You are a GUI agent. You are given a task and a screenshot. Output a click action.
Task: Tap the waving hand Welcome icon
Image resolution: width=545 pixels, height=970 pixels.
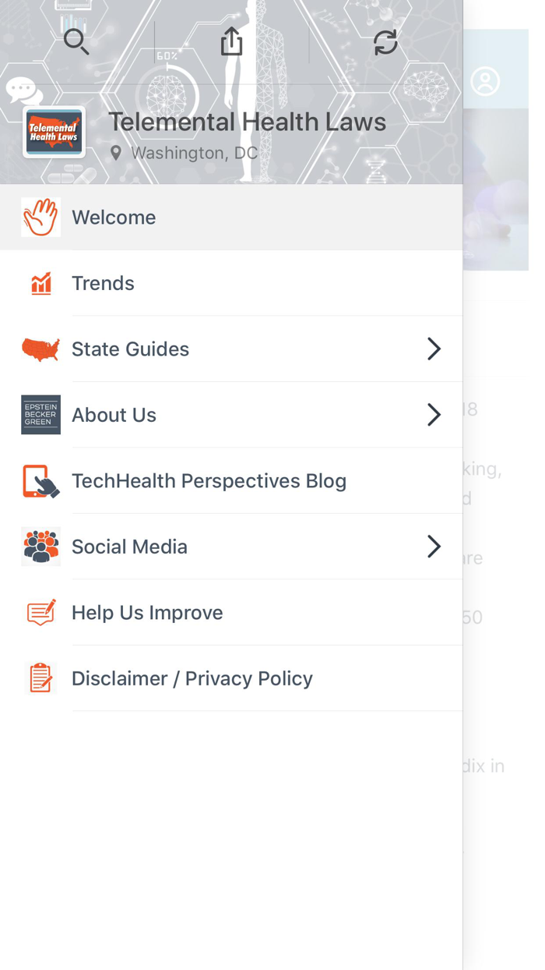click(40, 218)
